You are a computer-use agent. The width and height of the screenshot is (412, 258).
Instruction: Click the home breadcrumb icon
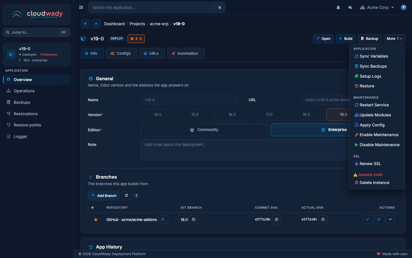[85, 24]
